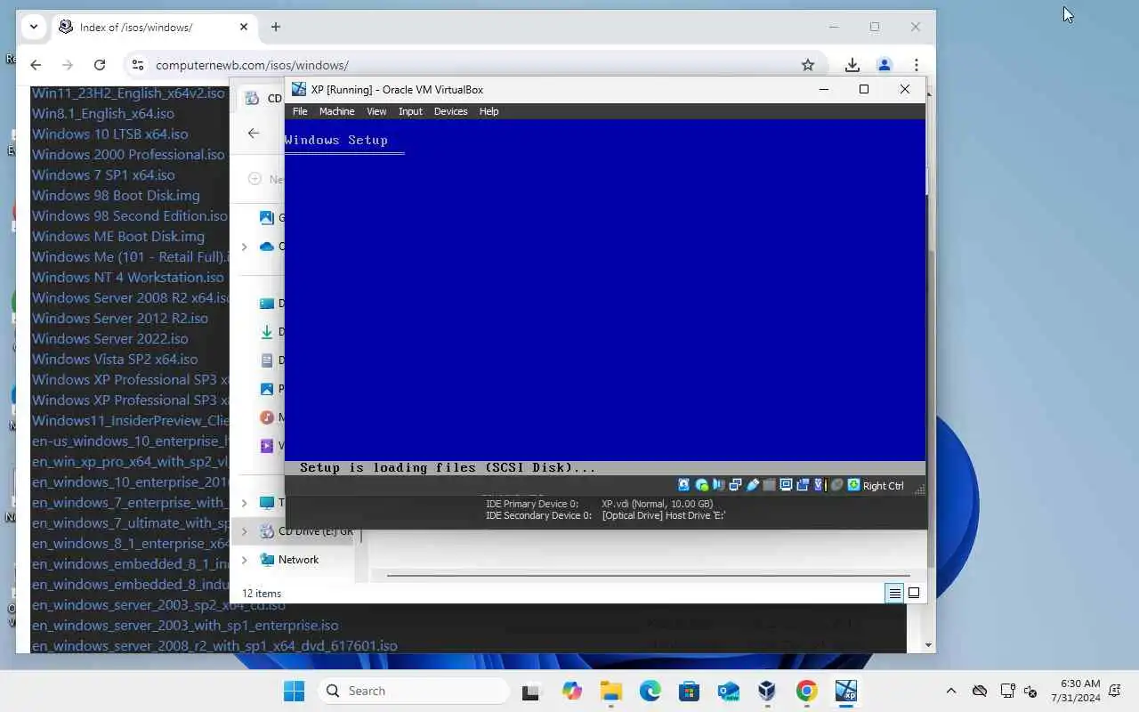Show hidden system tray icons
Viewport: 1139px width, 712px height.
coord(951,691)
